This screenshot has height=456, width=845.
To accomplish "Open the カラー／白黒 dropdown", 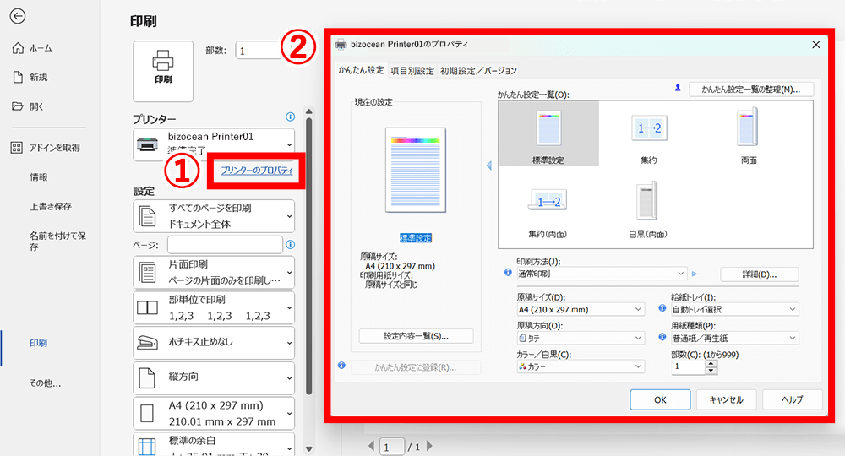I will point(581,366).
